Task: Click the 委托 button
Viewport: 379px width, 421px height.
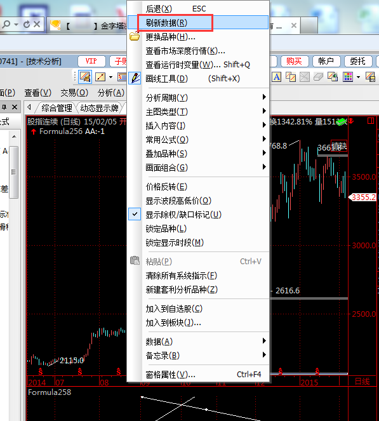Action: pyautogui.click(x=358, y=61)
